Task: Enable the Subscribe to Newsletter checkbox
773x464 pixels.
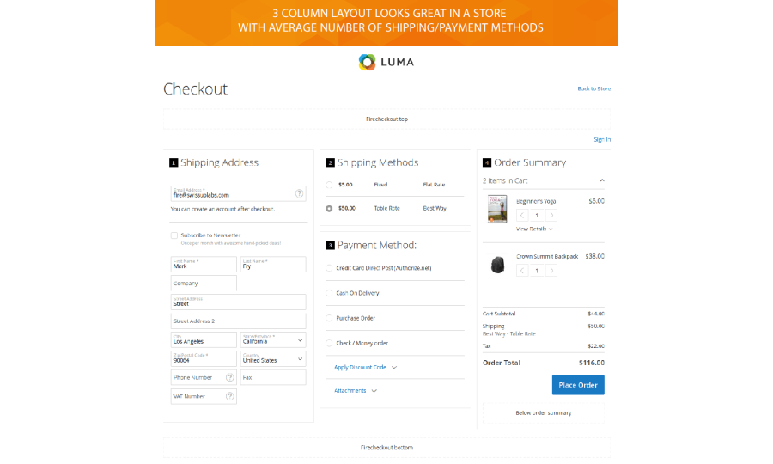Action: click(174, 235)
